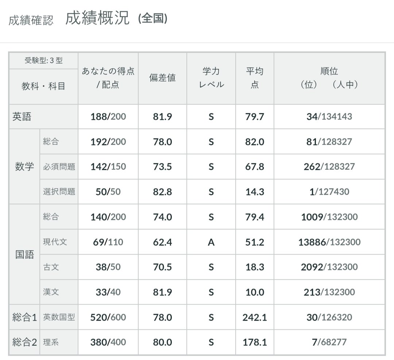This screenshot has height=360, width=394.
Task: Click the deviation value 80.0
Action: [162, 342]
